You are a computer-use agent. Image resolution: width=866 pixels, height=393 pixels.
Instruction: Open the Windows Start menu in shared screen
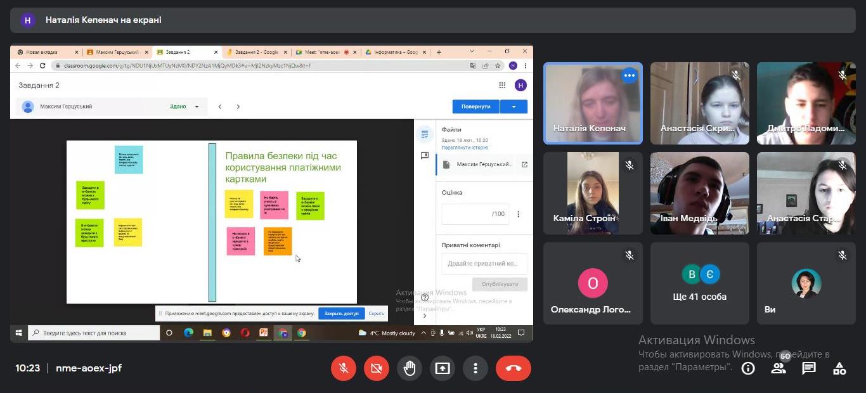[x=18, y=333]
